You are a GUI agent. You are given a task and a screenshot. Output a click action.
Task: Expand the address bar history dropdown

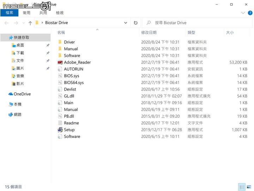(126, 23)
